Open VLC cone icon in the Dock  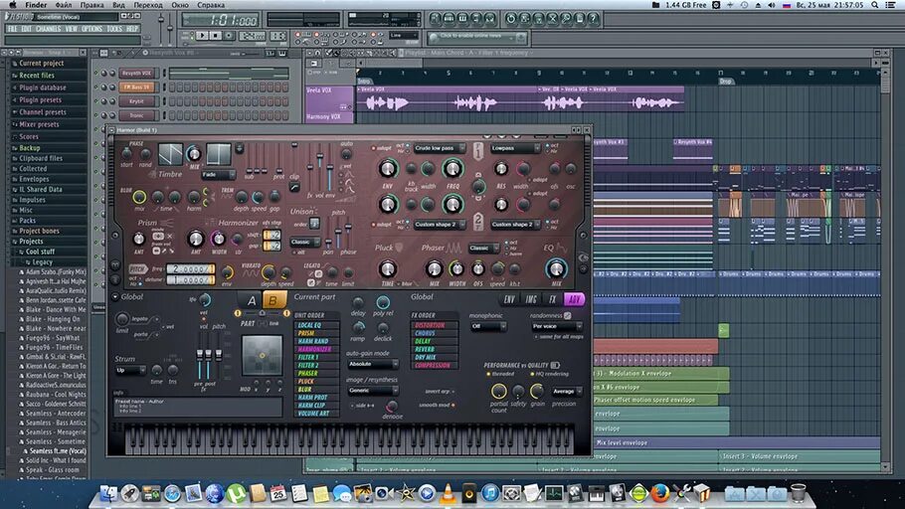tap(448, 493)
